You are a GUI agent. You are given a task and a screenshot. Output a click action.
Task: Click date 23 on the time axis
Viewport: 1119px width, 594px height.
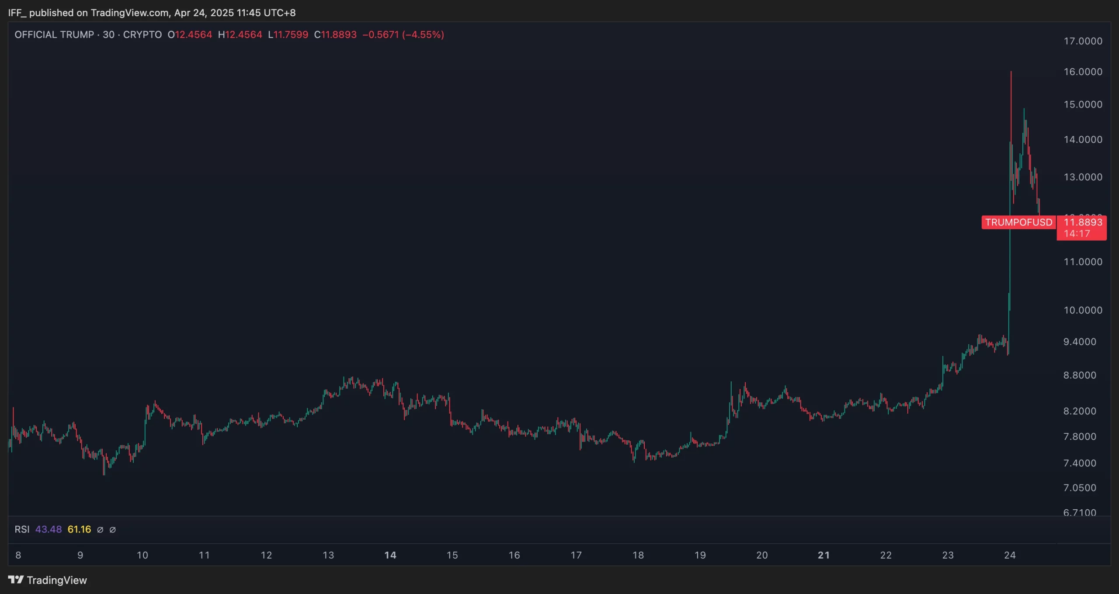(948, 555)
